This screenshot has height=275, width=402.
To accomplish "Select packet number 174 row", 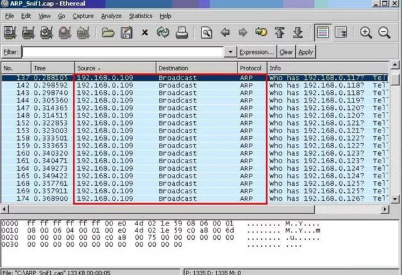I will coord(195,198).
